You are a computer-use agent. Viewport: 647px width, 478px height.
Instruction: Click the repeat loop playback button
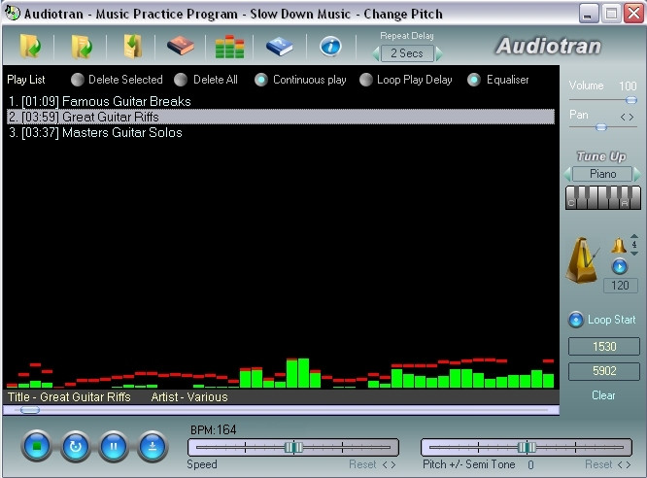tap(75, 446)
